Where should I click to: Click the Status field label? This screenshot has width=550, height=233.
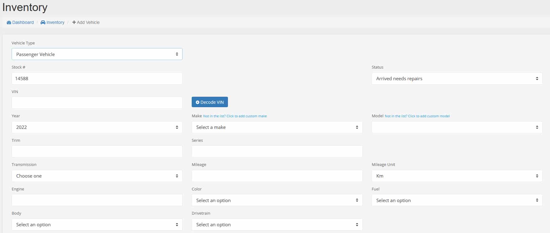click(x=378, y=67)
